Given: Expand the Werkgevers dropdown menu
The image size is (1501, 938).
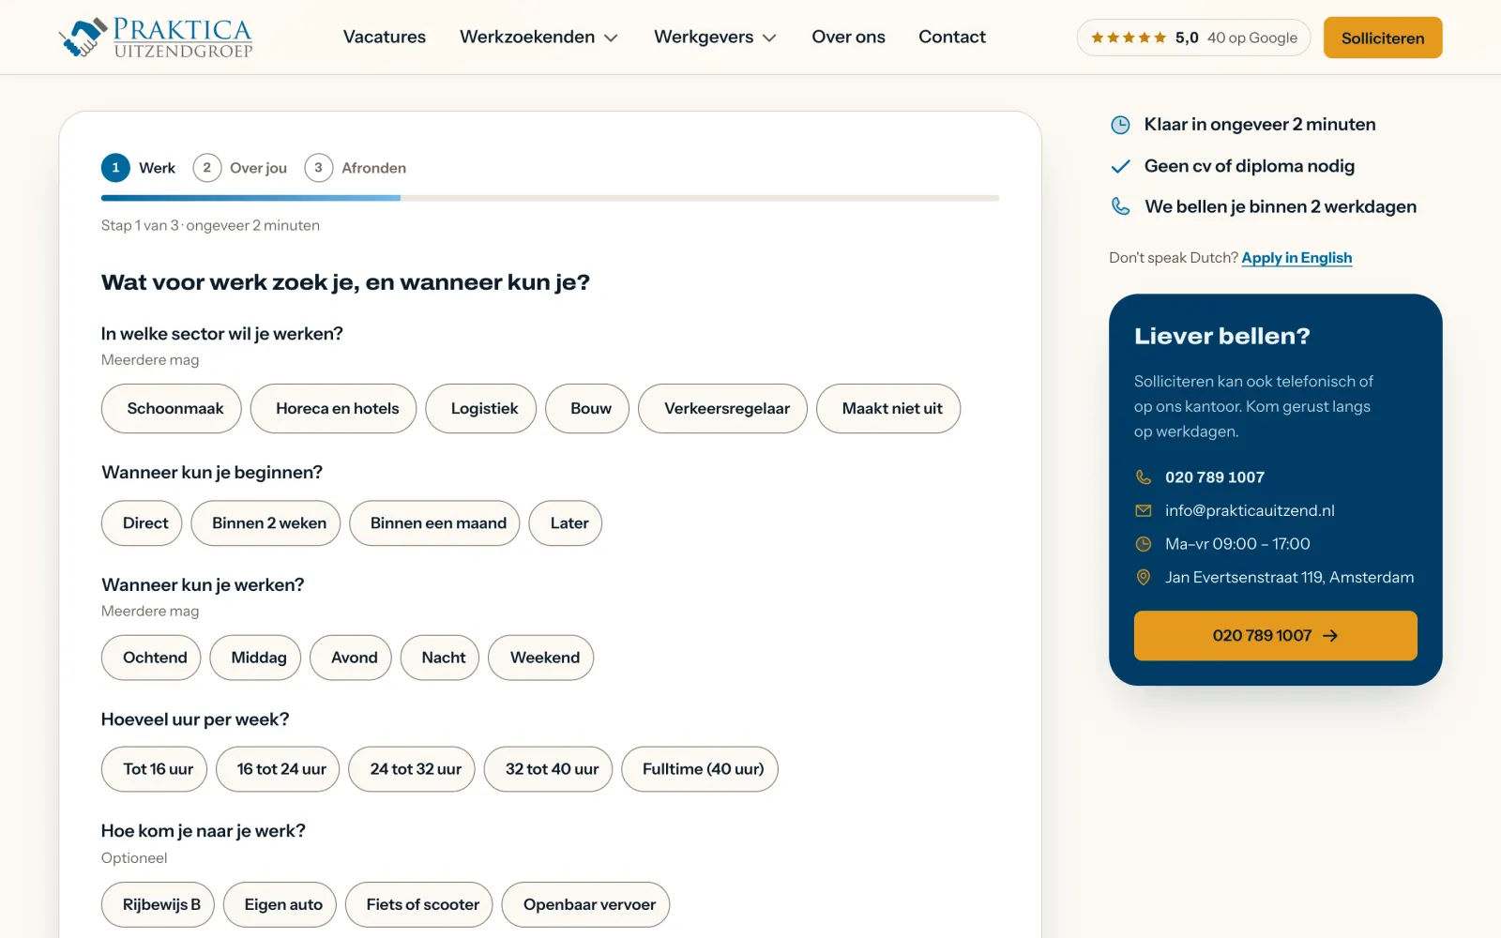Looking at the screenshot, I should 715,38.
